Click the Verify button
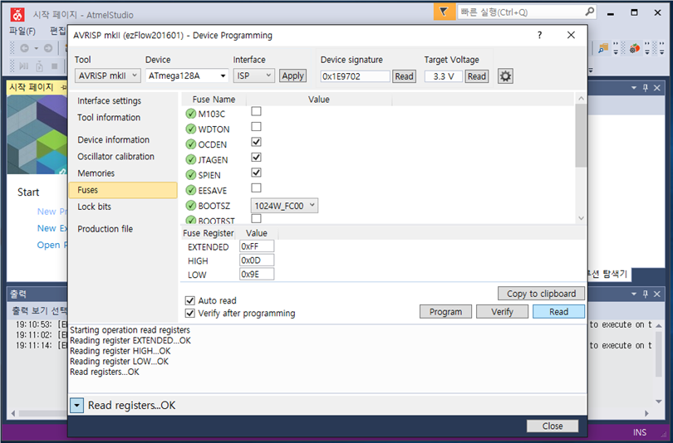The width and height of the screenshot is (673, 443). click(502, 311)
